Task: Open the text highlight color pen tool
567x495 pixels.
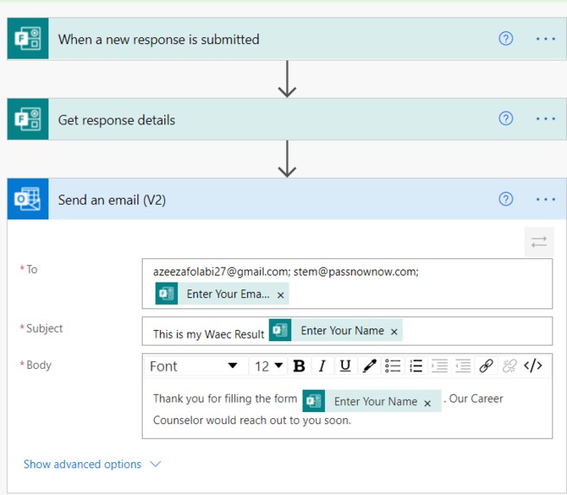Action: [x=369, y=366]
